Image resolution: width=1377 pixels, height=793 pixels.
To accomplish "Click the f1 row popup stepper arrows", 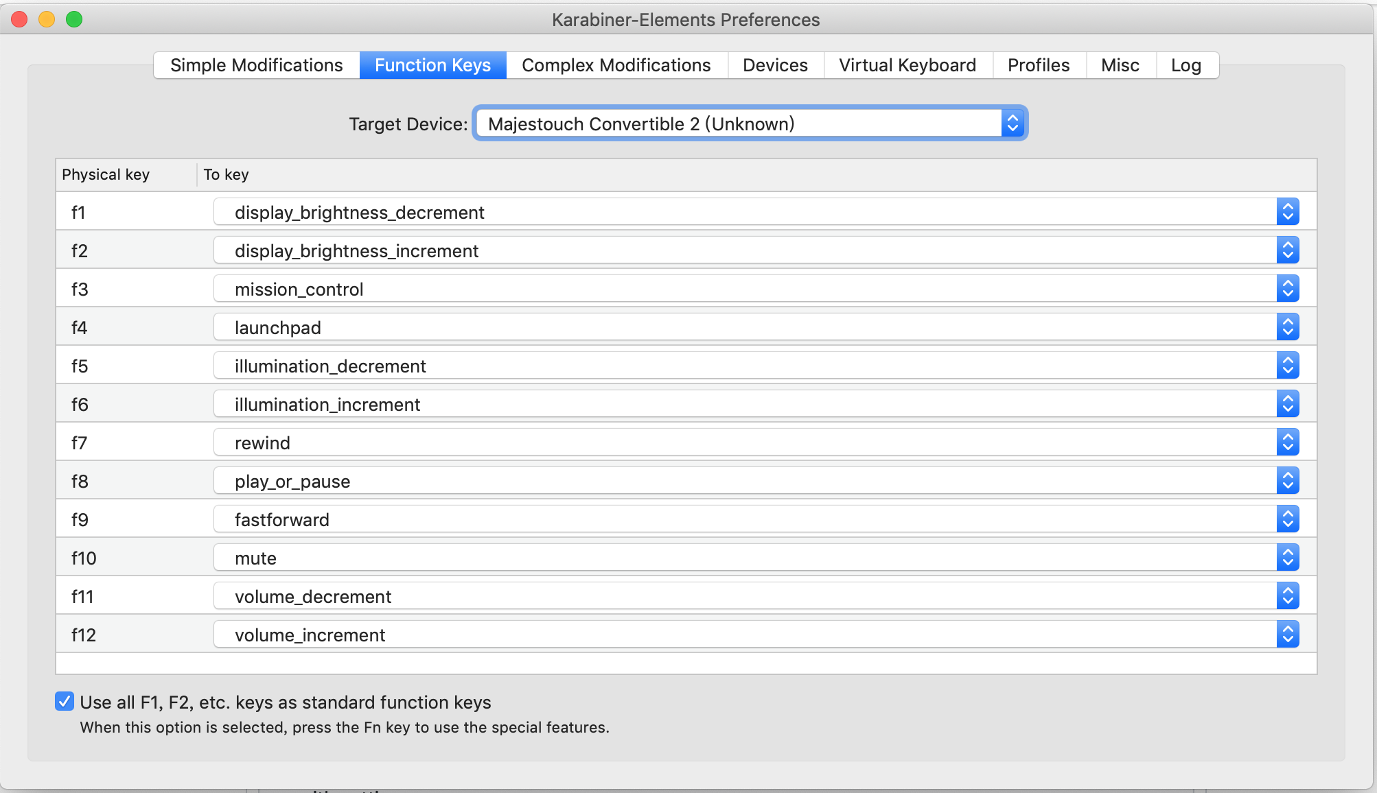I will (1288, 212).
